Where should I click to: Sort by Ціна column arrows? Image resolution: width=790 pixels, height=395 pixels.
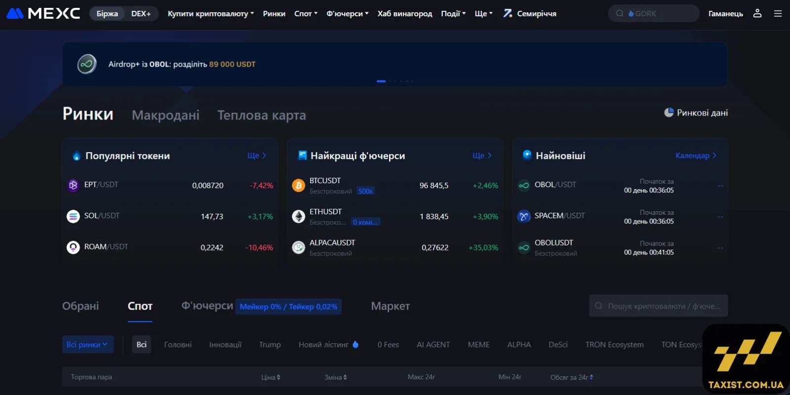[x=278, y=377]
